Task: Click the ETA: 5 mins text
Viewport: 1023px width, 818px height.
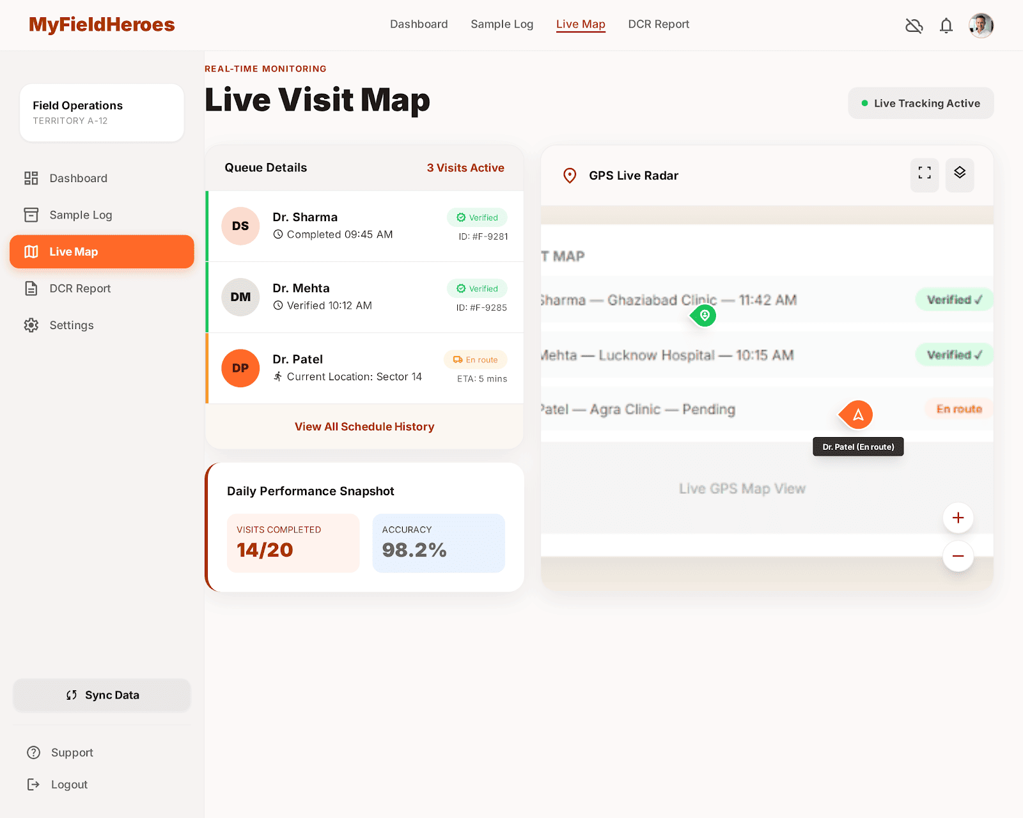Action: 482,379
